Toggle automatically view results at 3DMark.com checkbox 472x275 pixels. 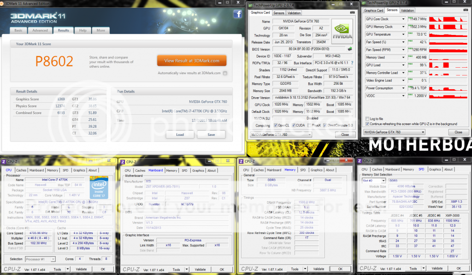pos(225,73)
